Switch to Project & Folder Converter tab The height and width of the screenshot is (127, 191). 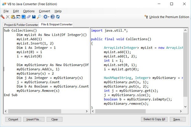coord(21,25)
